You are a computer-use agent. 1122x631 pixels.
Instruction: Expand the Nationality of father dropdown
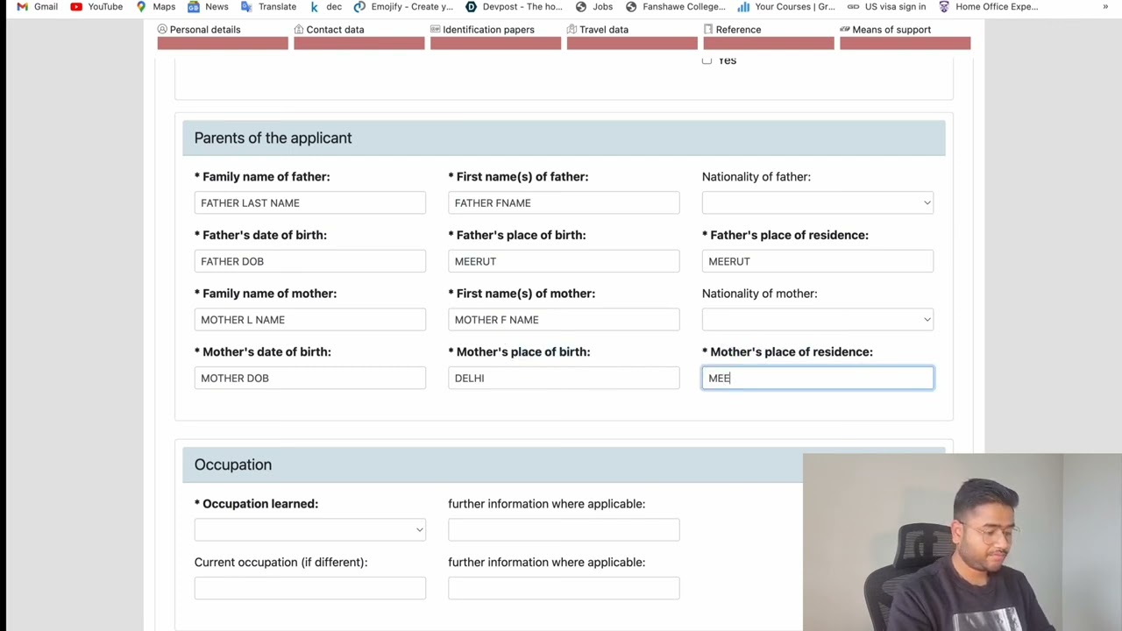[x=818, y=202]
